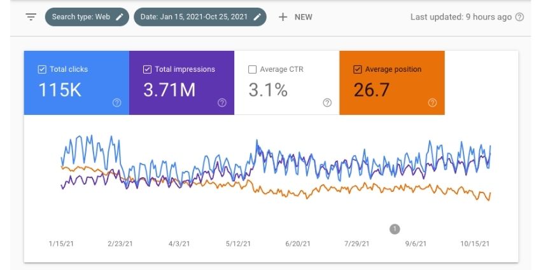This screenshot has width=541, height=270.
Task: Click the 6/20/21 axis label
Action: (x=298, y=244)
